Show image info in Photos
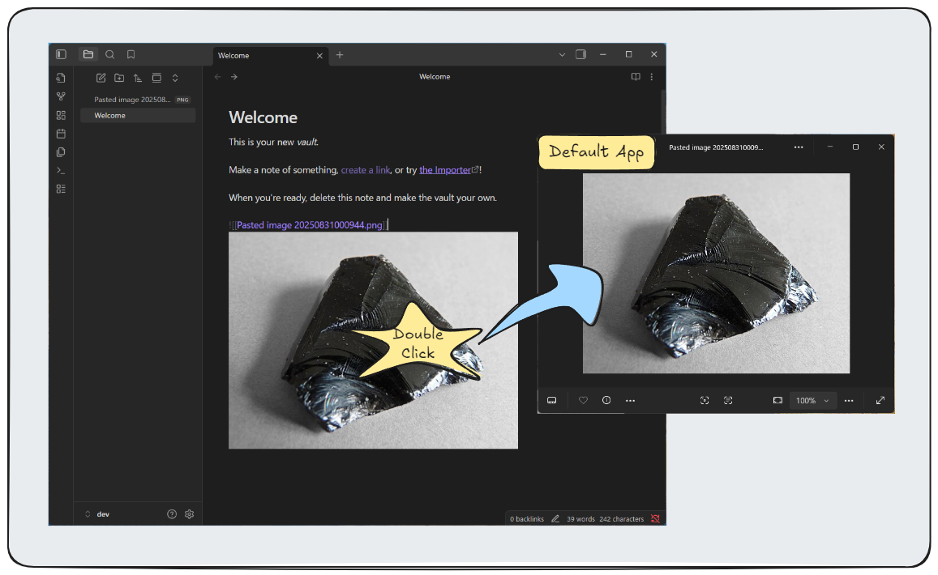938x575 pixels. (606, 400)
